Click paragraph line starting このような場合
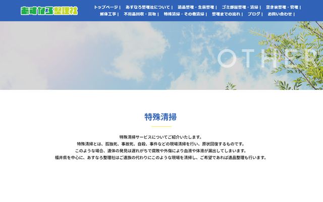 pyautogui.click(x=160, y=150)
